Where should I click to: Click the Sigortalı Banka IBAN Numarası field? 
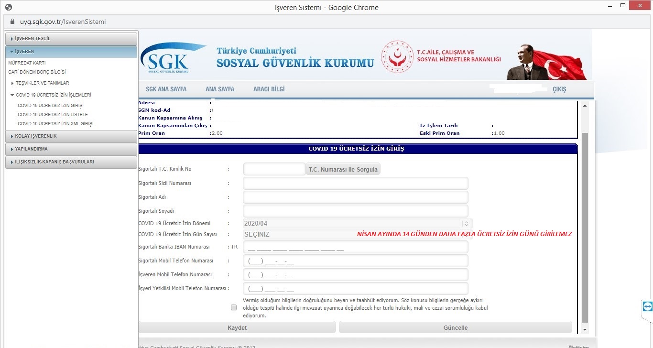tap(355, 247)
